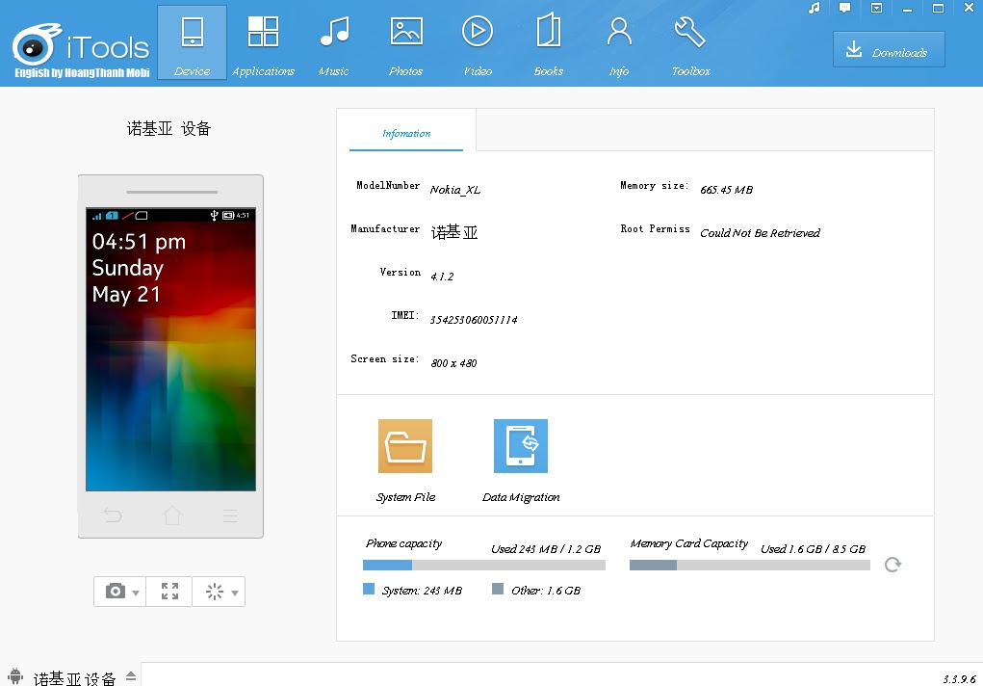The height and width of the screenshot is (686, 983).
Task: Open the Photos section
Action: (x=406, y=42)
